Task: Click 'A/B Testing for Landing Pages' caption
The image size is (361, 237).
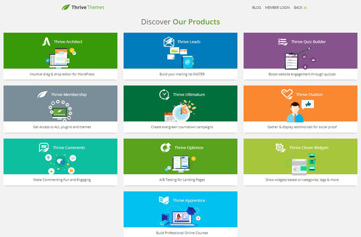Action: (182, 180)
